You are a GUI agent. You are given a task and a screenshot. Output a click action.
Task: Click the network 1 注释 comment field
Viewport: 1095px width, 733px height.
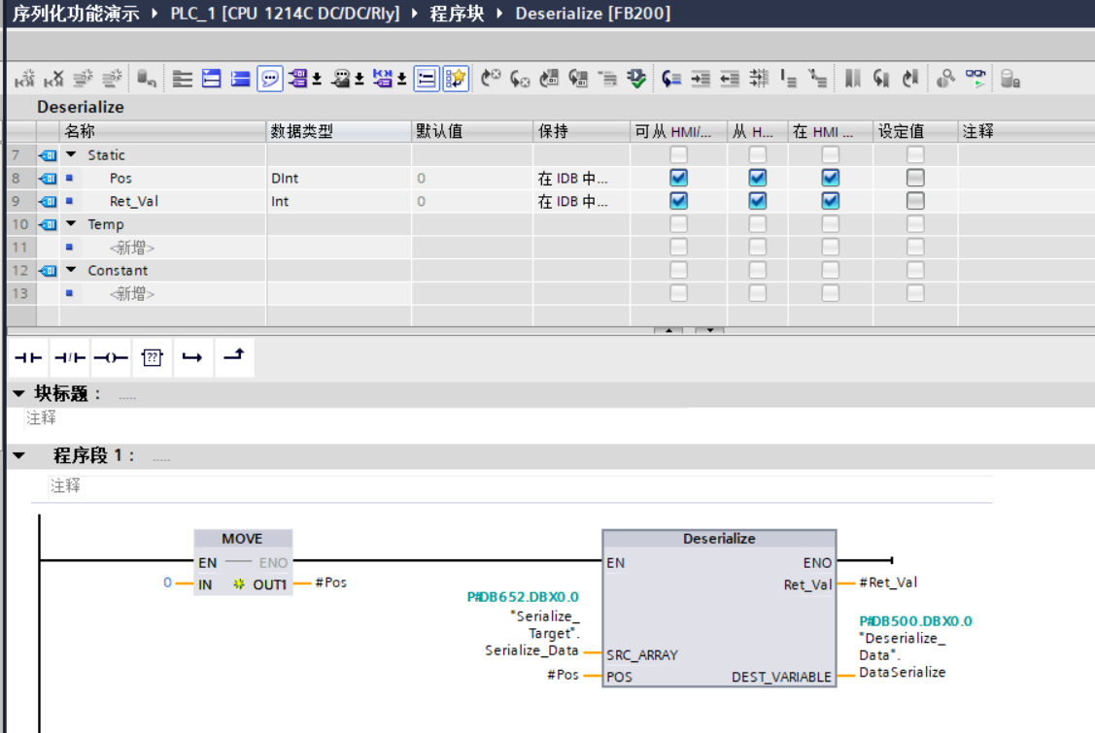(x=520, y=485)
